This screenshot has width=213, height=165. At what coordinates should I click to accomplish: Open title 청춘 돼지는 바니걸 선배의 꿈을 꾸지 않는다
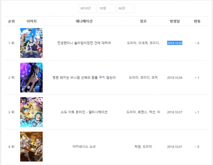[84, 77]
